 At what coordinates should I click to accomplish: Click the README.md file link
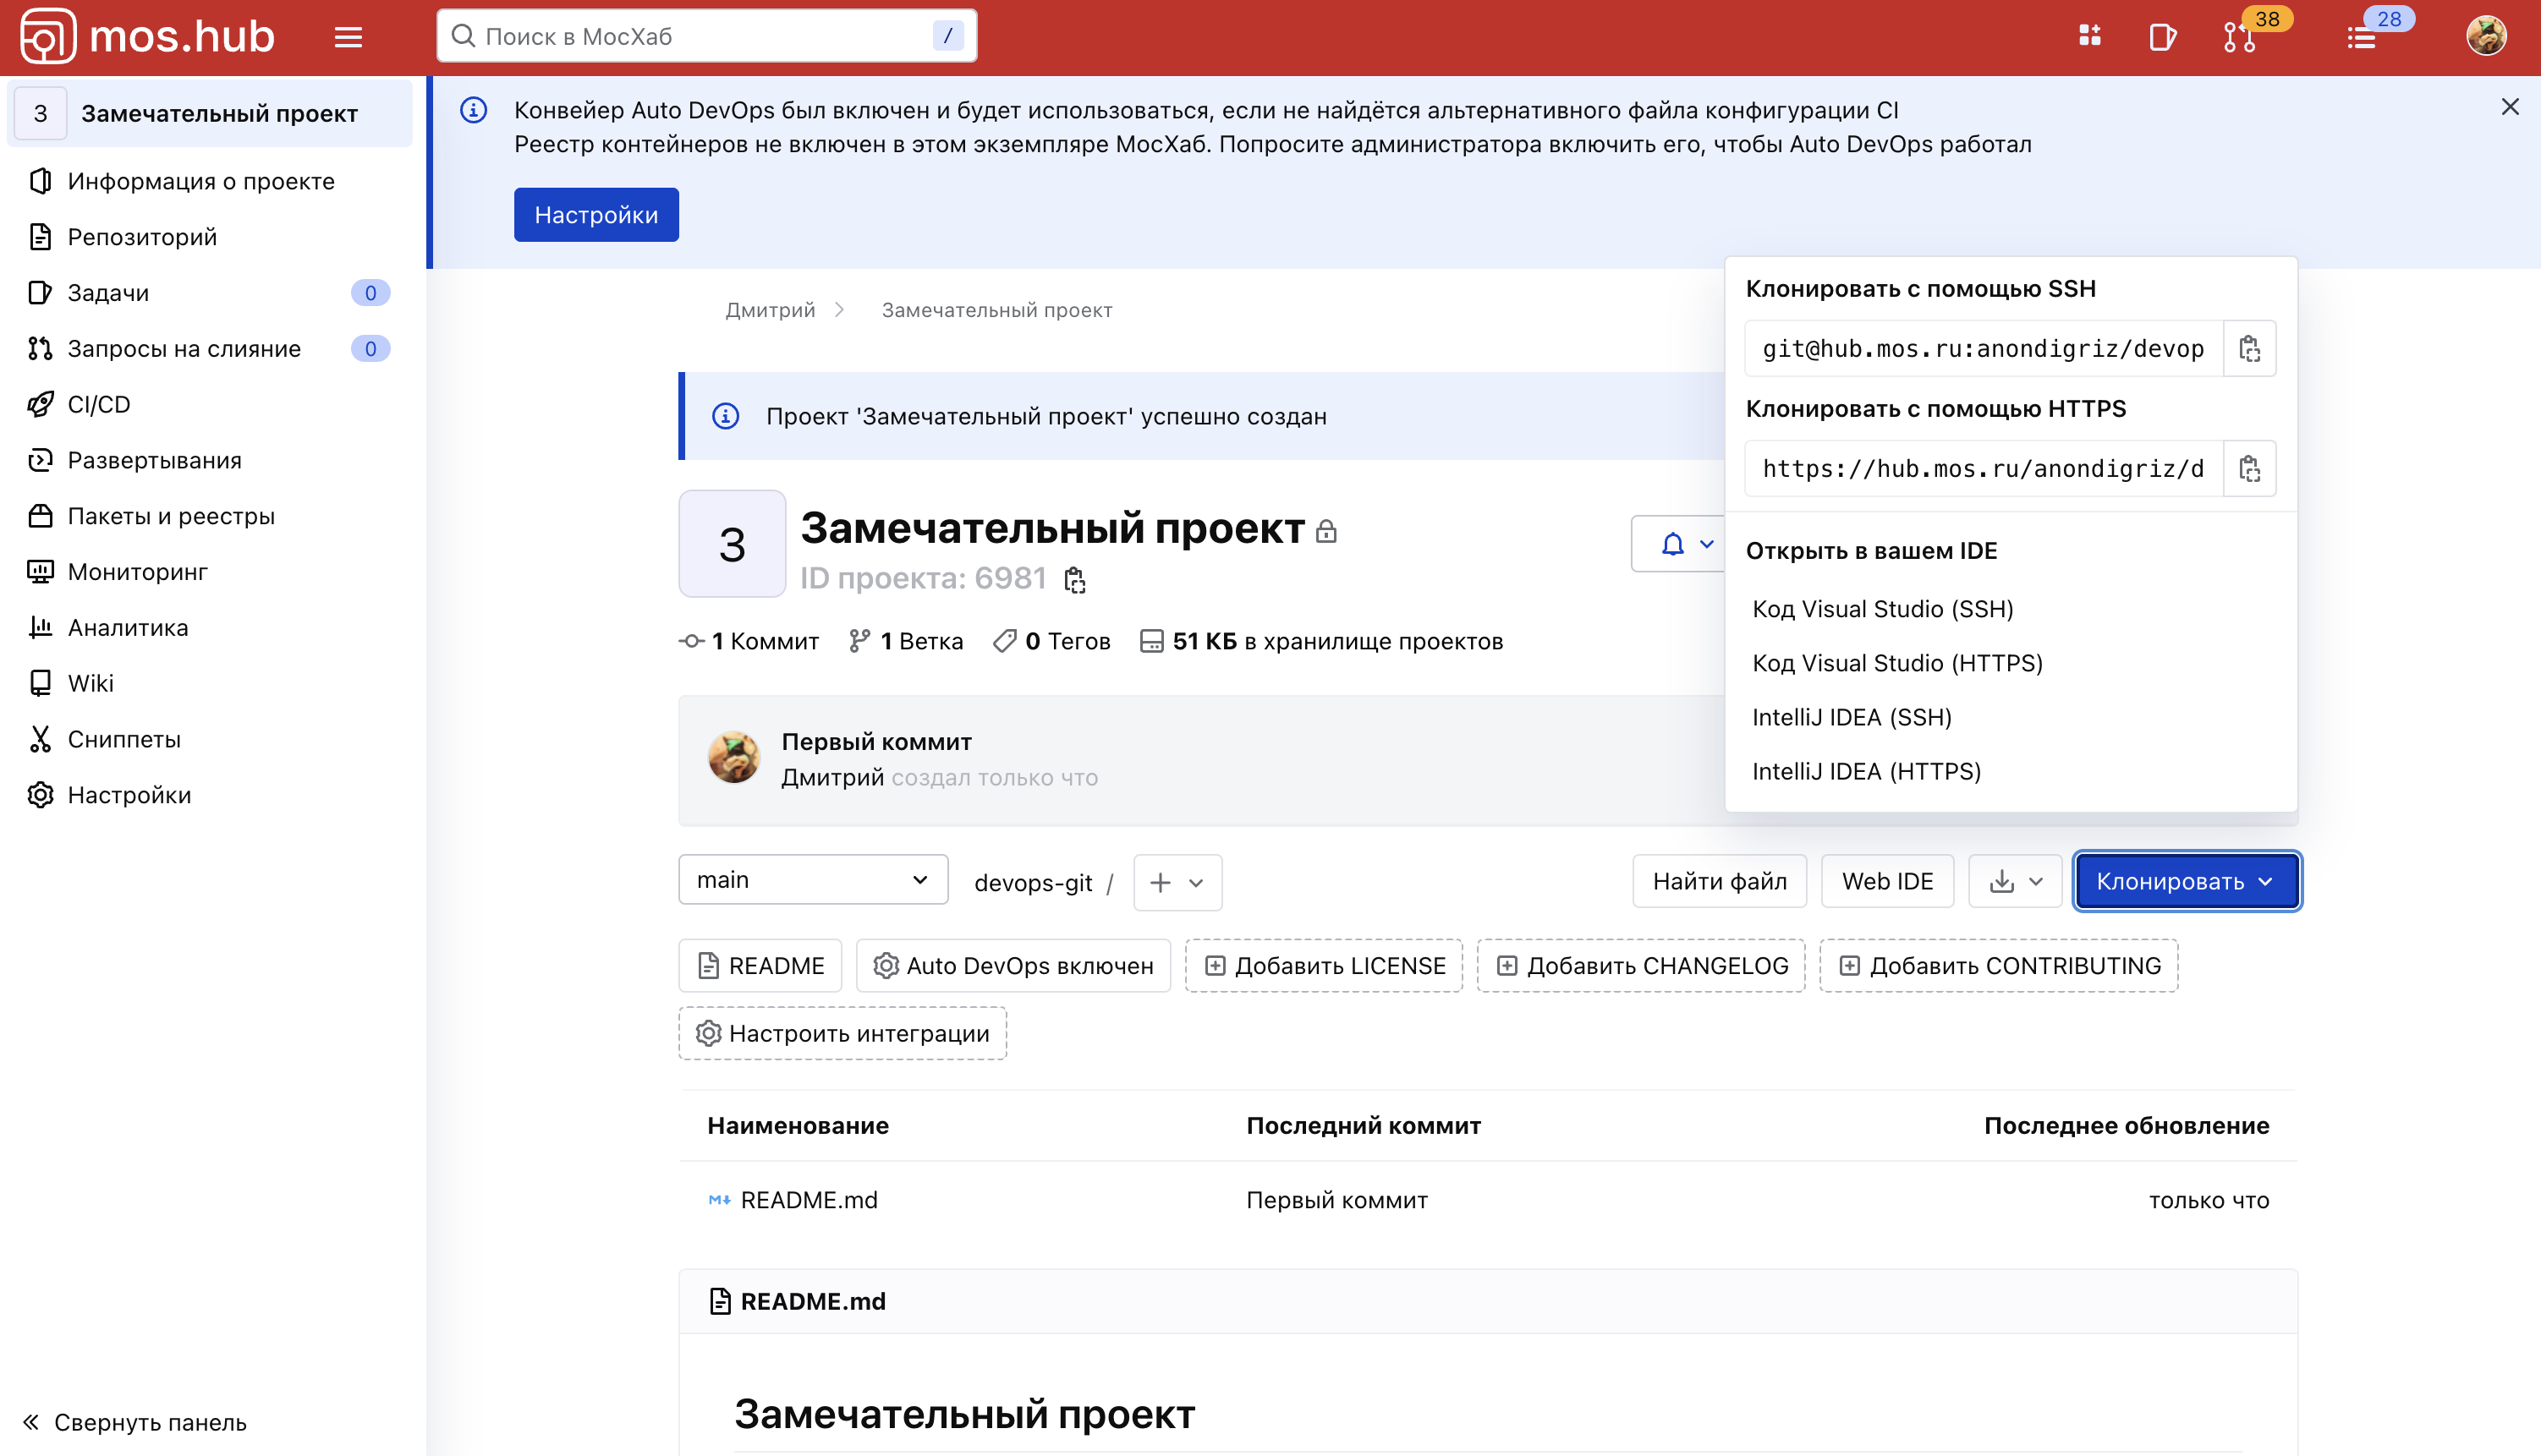(x=809, y=1200)
